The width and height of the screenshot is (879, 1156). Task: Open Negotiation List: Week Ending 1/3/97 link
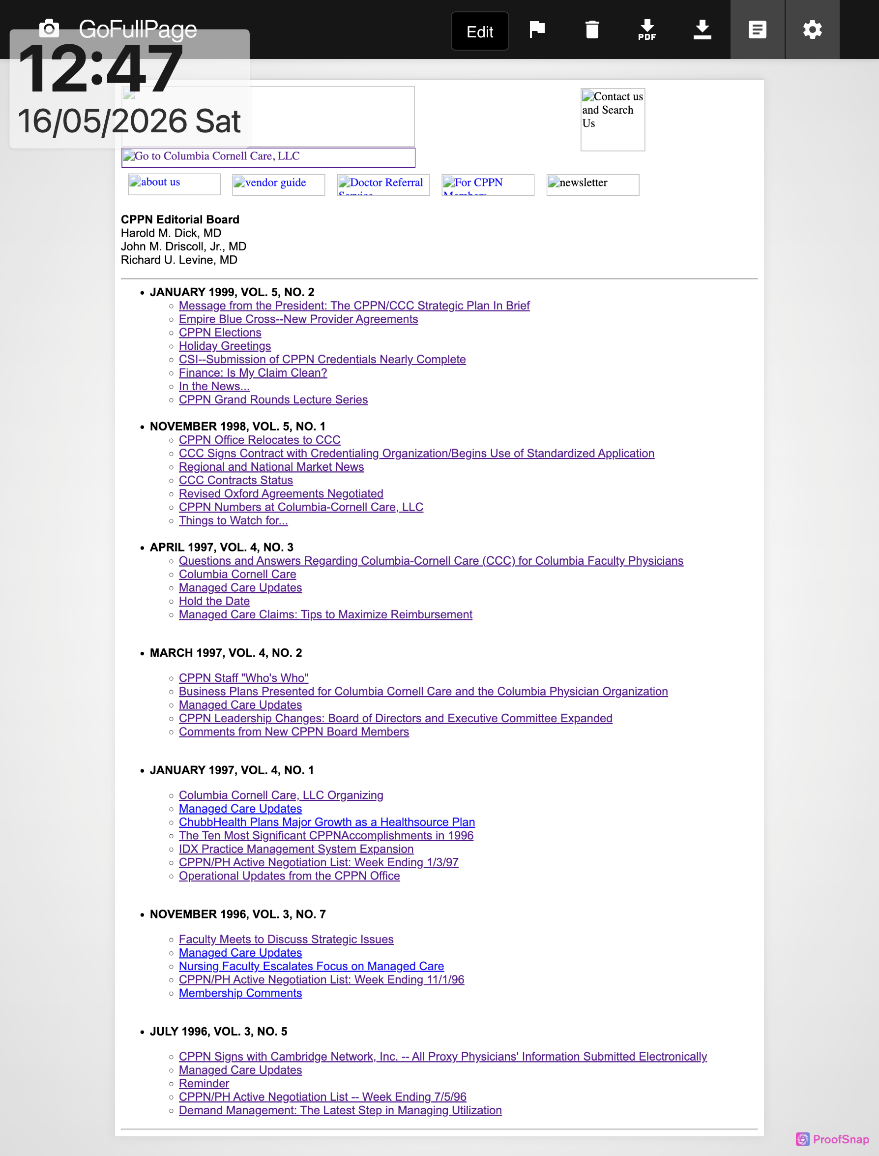click(319, 863)
